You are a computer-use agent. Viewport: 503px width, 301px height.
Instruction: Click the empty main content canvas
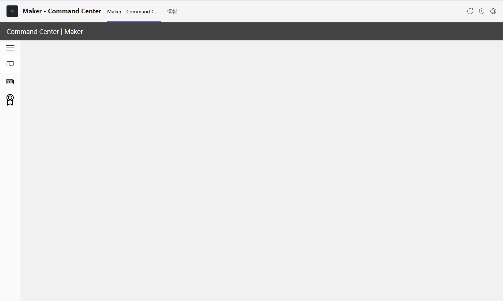(262, 169)
